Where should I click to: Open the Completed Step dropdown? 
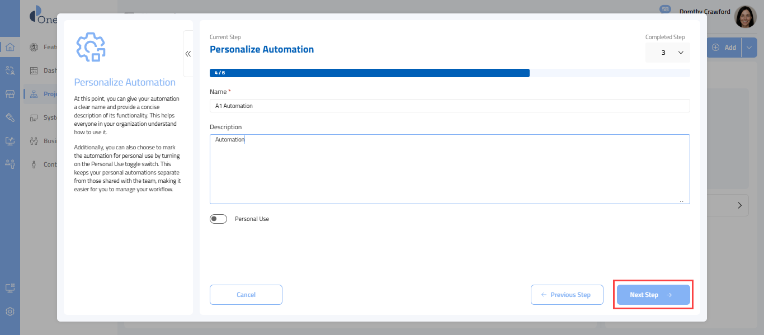667,53
